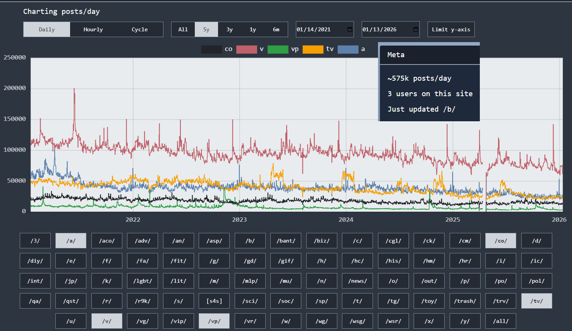
Task: Deselect the /co/ board toggle
Action: point(501,241)
